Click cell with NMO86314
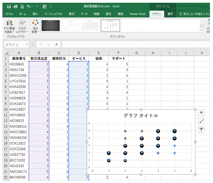Screen dimensions: 213x183 pos(19,126)
